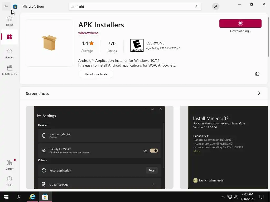This screenshot has height=202, width=270.
Task: Expand Screenshots section with the chevron
Action: [x=259, y=93]
